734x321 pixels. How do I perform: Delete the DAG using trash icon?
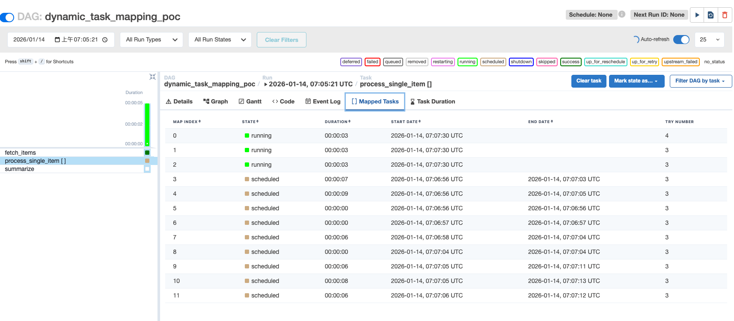click(725, 15)
